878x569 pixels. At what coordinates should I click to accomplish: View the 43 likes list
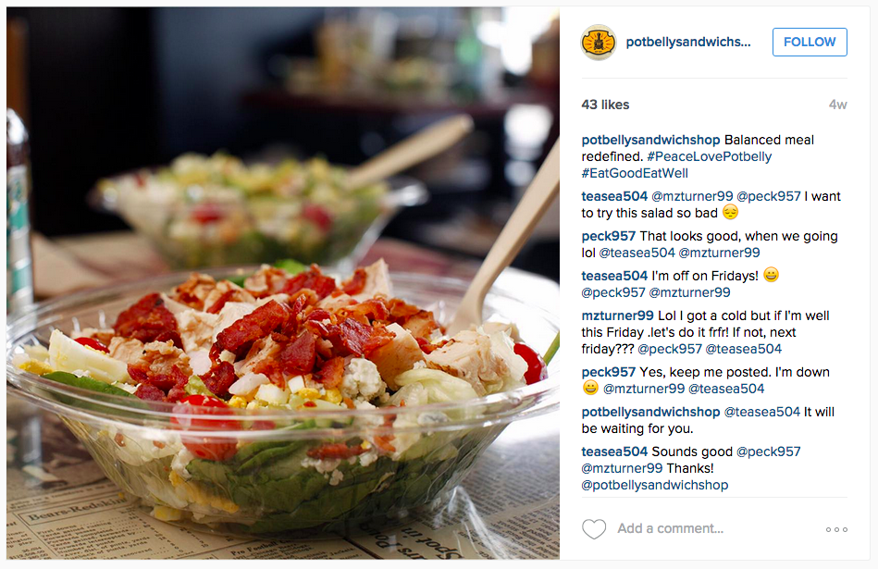[605, 105]
